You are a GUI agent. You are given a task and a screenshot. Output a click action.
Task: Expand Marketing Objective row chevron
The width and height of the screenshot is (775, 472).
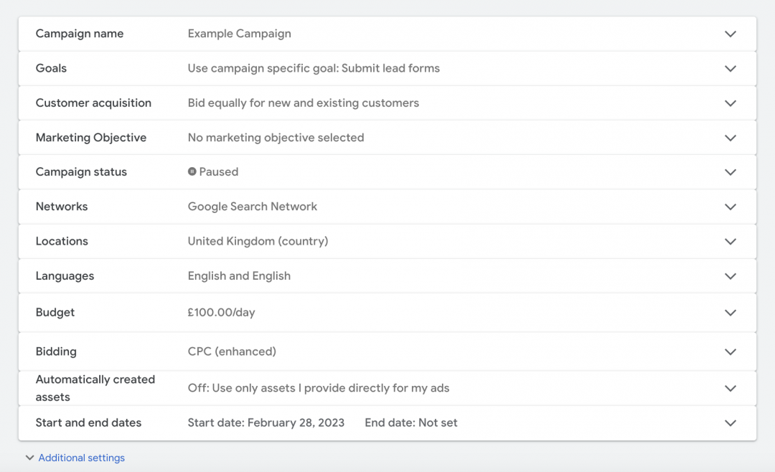pyautogui.click(x=731, y=138)
